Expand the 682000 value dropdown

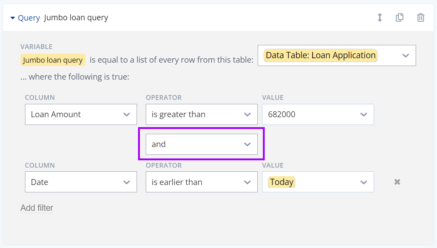pos(364,114)
